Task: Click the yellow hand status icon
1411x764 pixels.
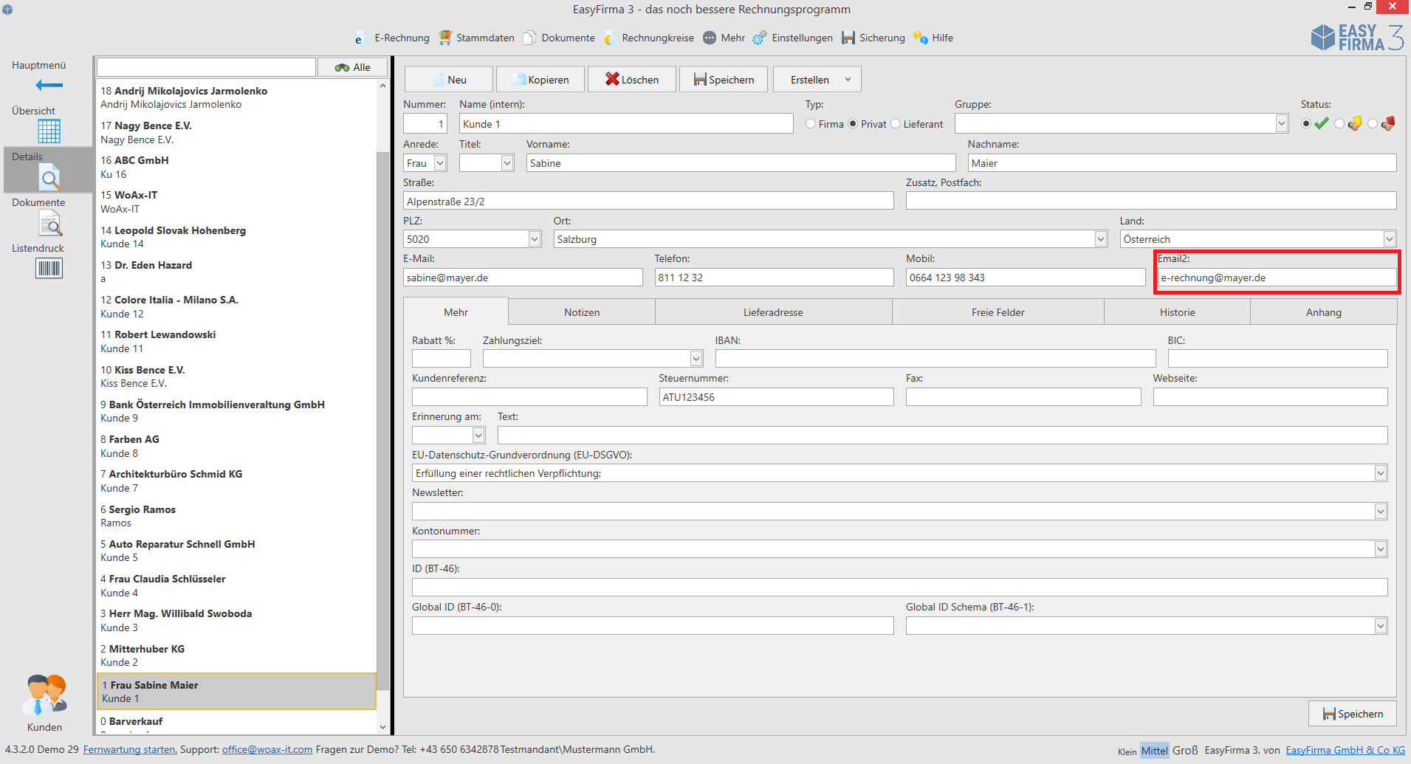Action: [1355, 123]
